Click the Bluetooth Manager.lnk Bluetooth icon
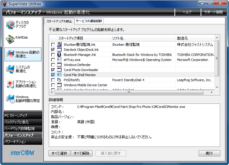Screen dimensions: 229x165 pos(59,54)
